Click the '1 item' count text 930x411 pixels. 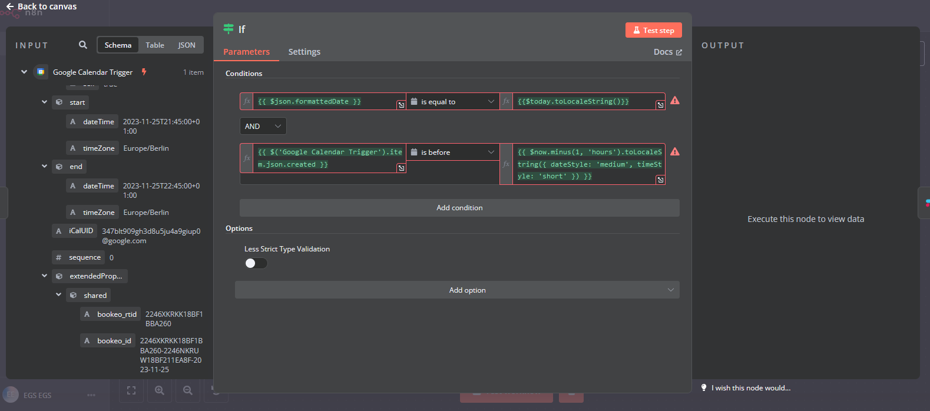tap(193, 72)
